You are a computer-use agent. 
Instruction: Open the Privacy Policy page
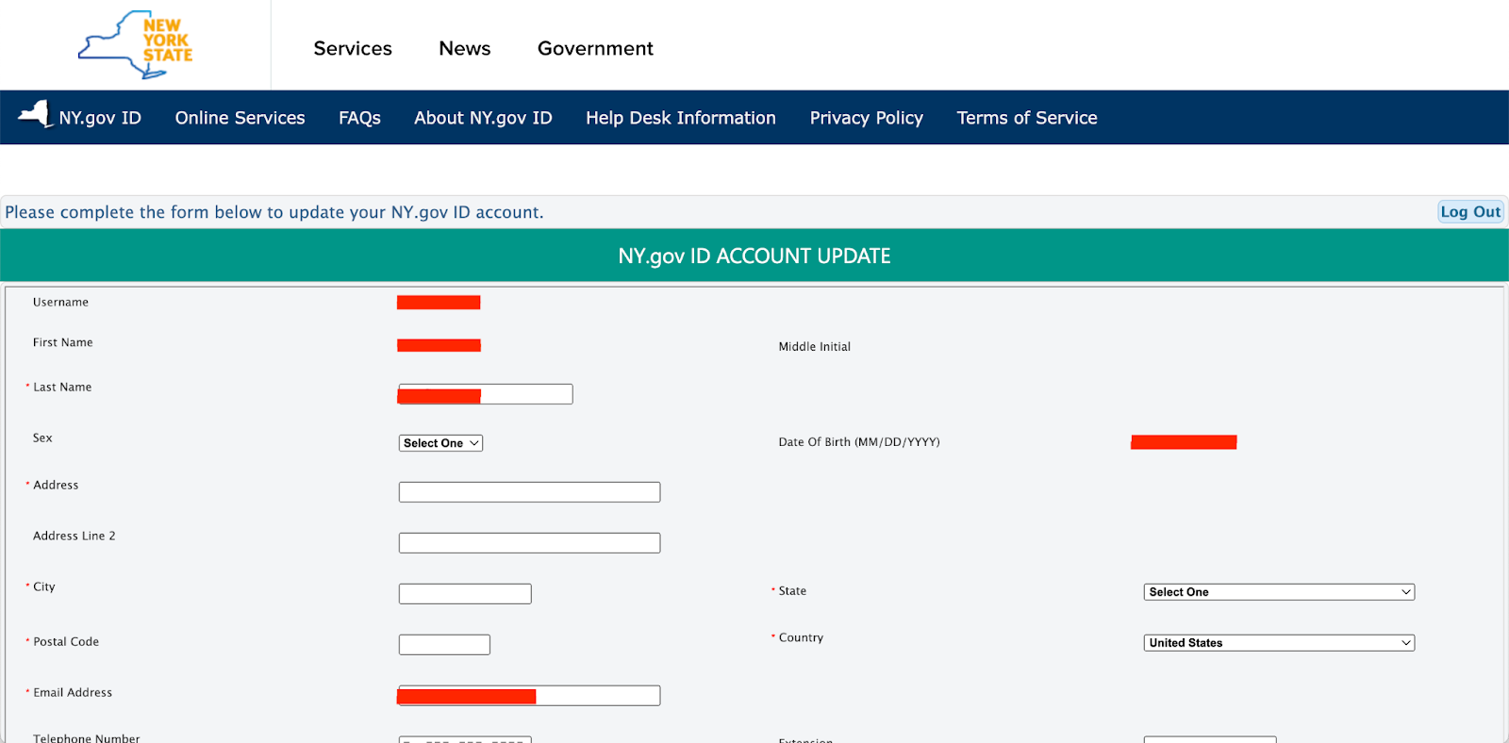[867, 118]
